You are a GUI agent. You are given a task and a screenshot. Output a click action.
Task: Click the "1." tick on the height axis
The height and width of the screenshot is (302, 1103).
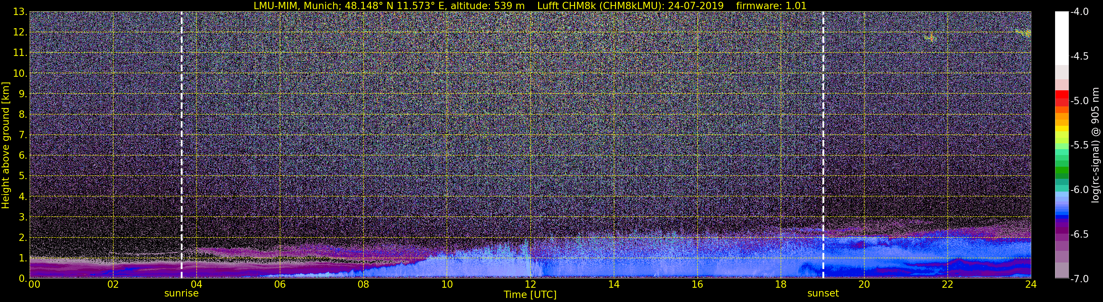(23, 258)
